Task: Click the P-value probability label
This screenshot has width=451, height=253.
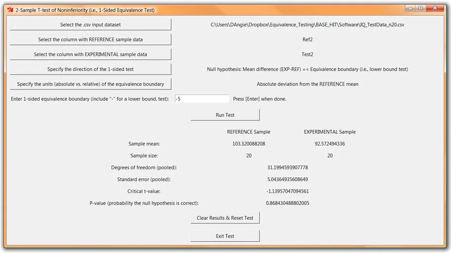Action: [x=144, y=203]
